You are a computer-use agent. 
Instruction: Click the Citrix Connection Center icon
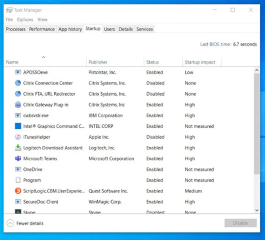[18, 83]
